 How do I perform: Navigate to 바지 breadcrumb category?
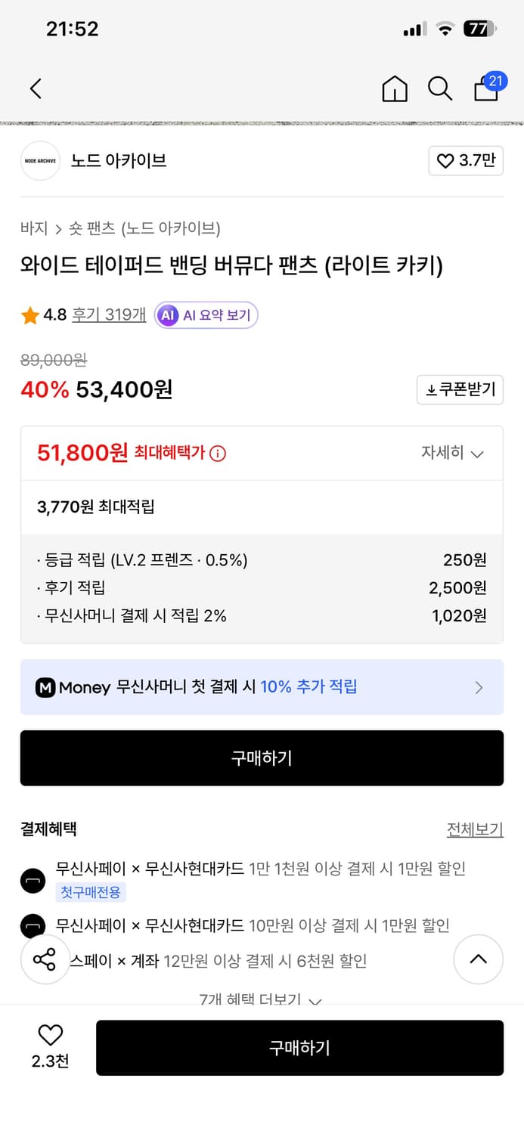31,228
